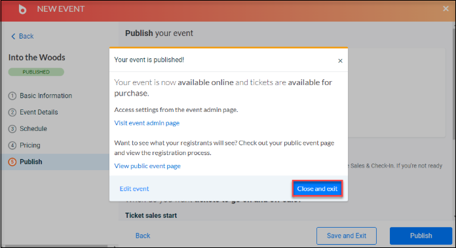Open View public event page link
The width and height of the screenshot is (456, 248).
[x=147, y=166]
